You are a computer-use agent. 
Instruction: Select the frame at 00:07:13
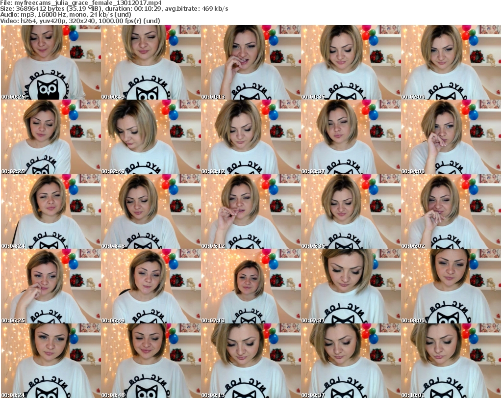coord(251,286)
